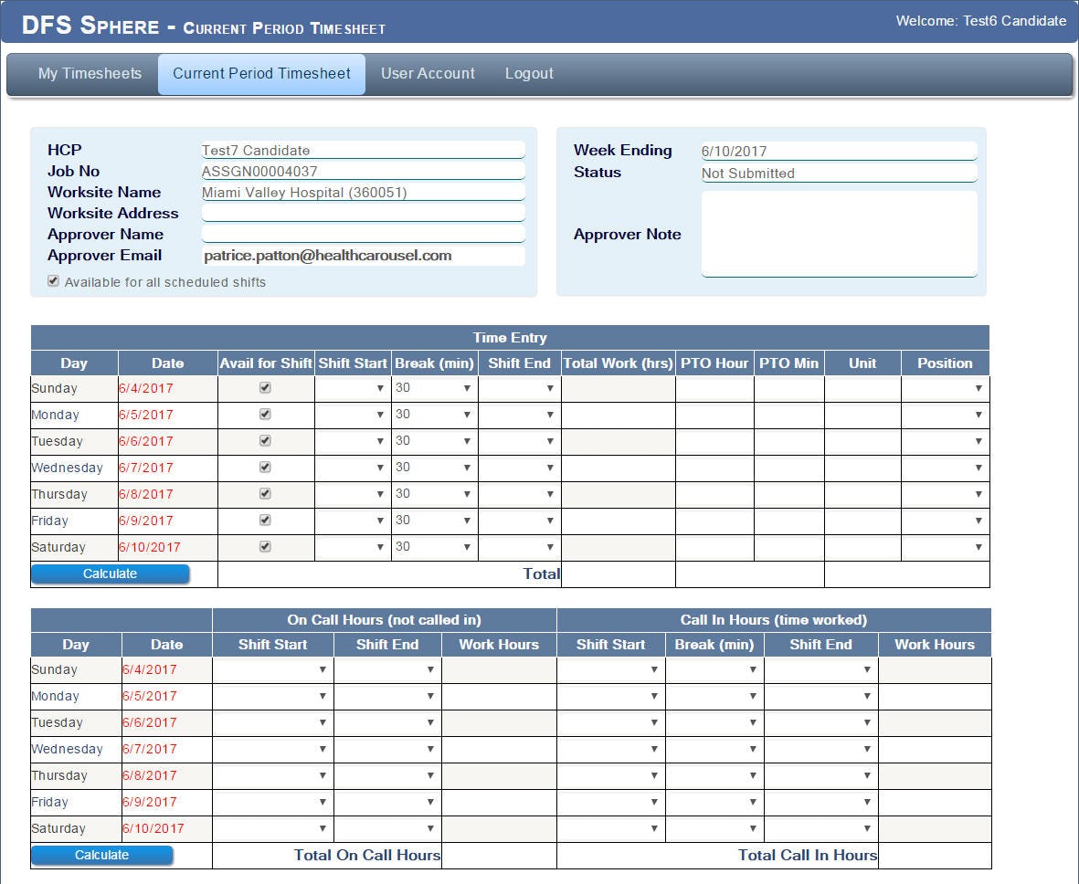Open Saturday's Call In Shift End dropdown
Viewport: 1079px width, 884px height.
click(820, 828)
